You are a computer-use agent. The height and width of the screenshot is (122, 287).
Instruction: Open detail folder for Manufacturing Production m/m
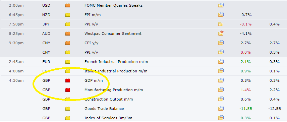coord(221,89)
